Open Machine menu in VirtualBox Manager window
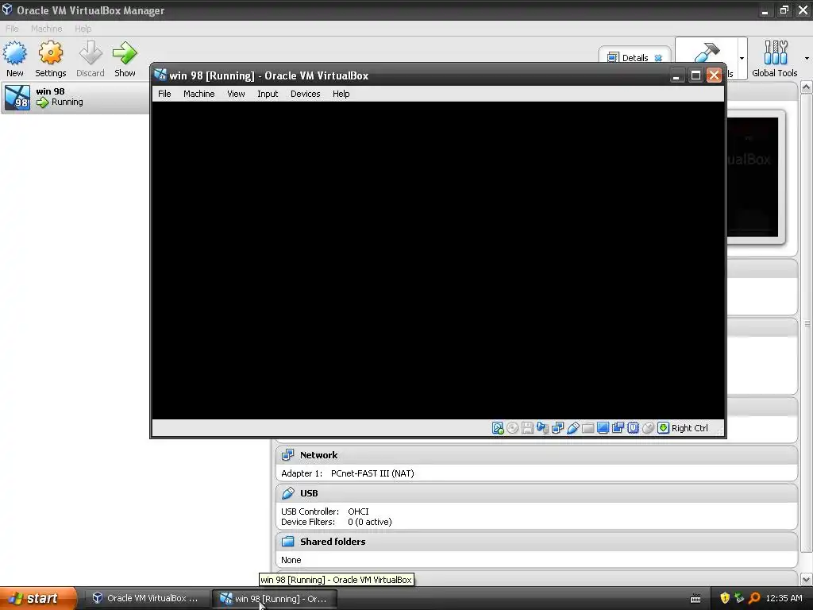The height and width of the screenshot is (610, 813). click(46, 29)
